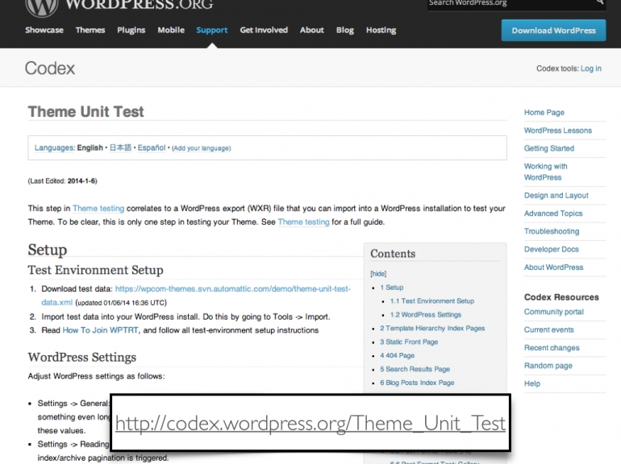
Task: Open Home Page sidebar link
Action: click(544, 112)
